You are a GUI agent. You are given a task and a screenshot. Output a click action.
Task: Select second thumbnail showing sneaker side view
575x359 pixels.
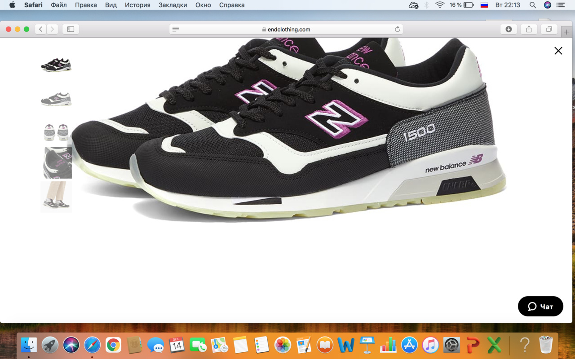56,99
